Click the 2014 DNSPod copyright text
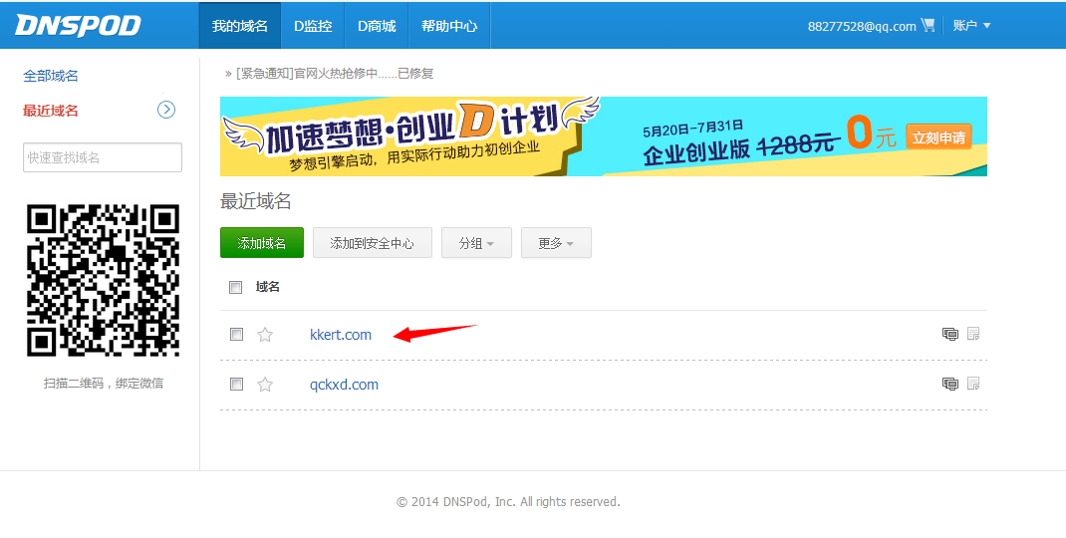 click(508, 502)
